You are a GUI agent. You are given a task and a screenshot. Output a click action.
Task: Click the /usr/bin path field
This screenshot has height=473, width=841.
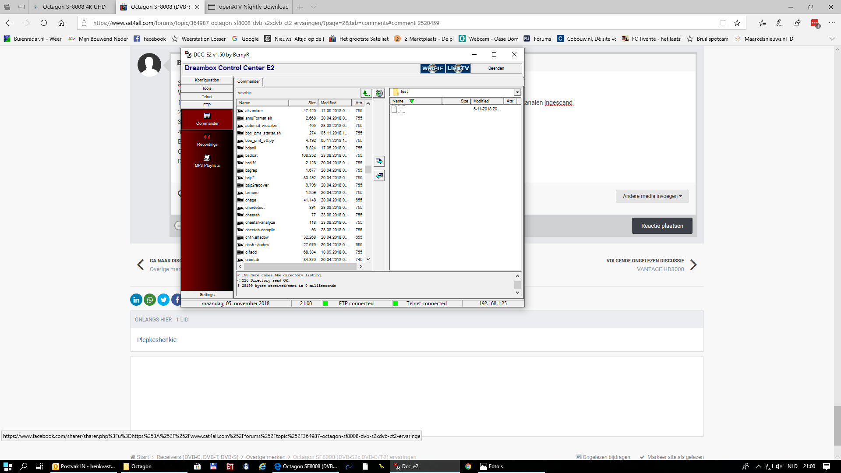point(298,93)
